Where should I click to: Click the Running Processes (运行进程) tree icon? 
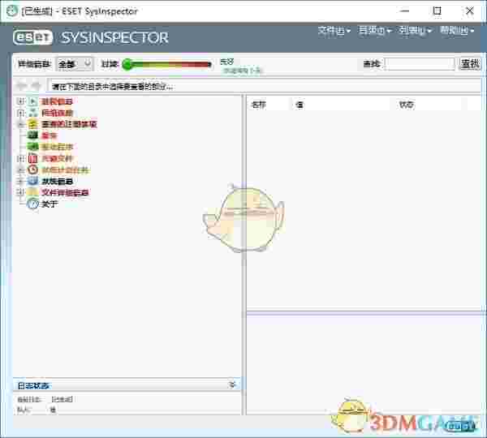32,101
